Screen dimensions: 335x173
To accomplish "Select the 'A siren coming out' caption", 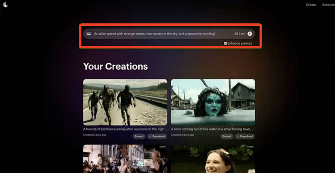I will tap(213, 129).
